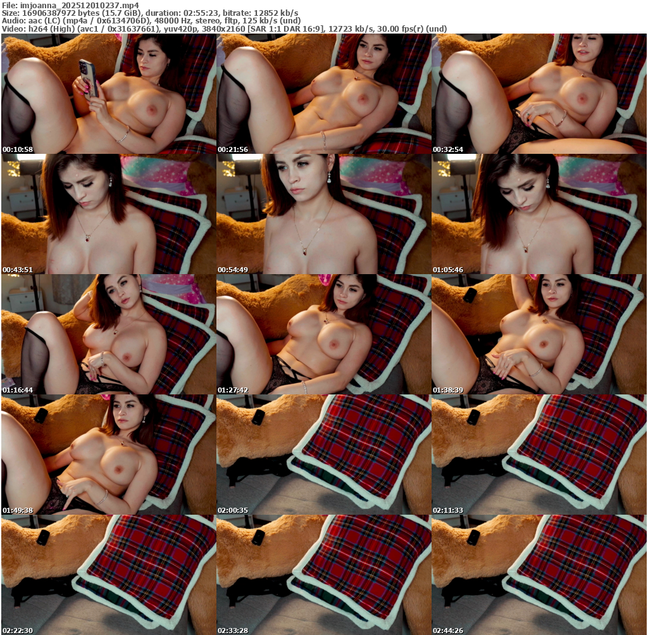648x635 pixels.
Task: Click the thumbnail at 01:16:44
Action: point(109,334)
